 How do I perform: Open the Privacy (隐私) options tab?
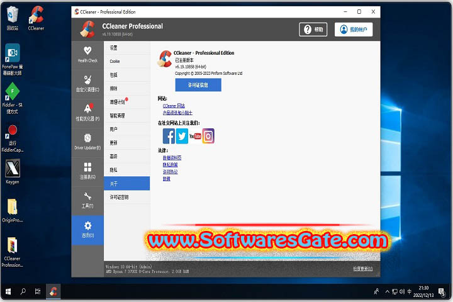127,170
